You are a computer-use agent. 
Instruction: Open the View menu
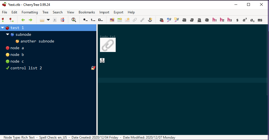pyautogui.click(x=70, y=12)
